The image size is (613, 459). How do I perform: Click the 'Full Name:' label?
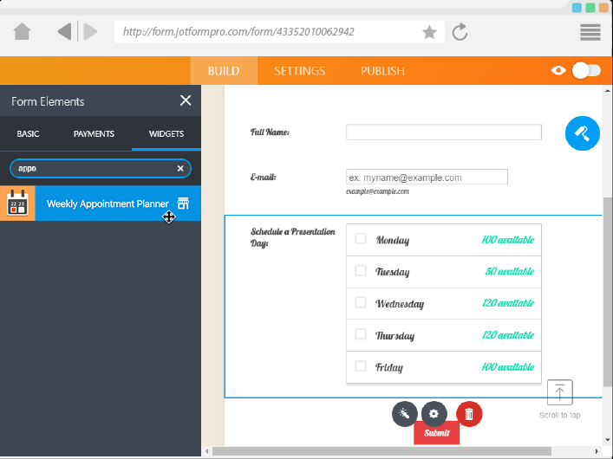270,132
